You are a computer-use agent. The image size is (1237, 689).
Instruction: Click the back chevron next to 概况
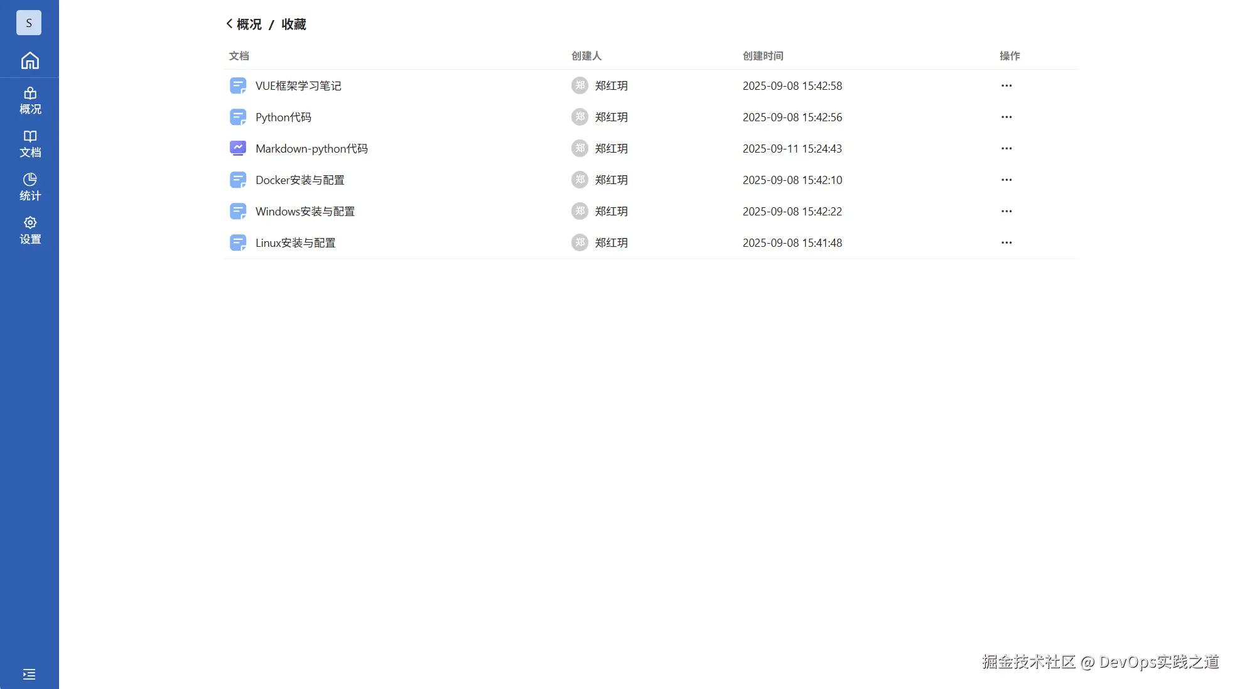(229, 24)
